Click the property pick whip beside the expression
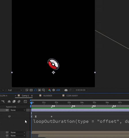 pos(10,116)
